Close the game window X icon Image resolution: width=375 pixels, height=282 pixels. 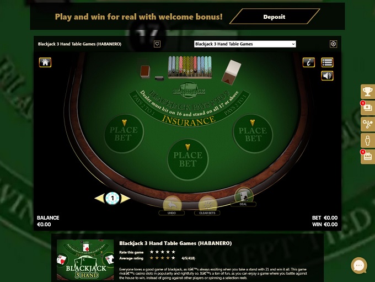pos(333,44)
